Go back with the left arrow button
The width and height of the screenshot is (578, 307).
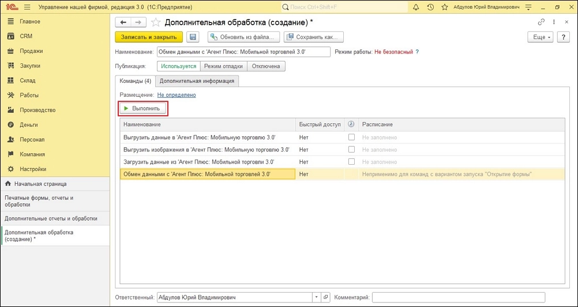(x=123, y=22)
